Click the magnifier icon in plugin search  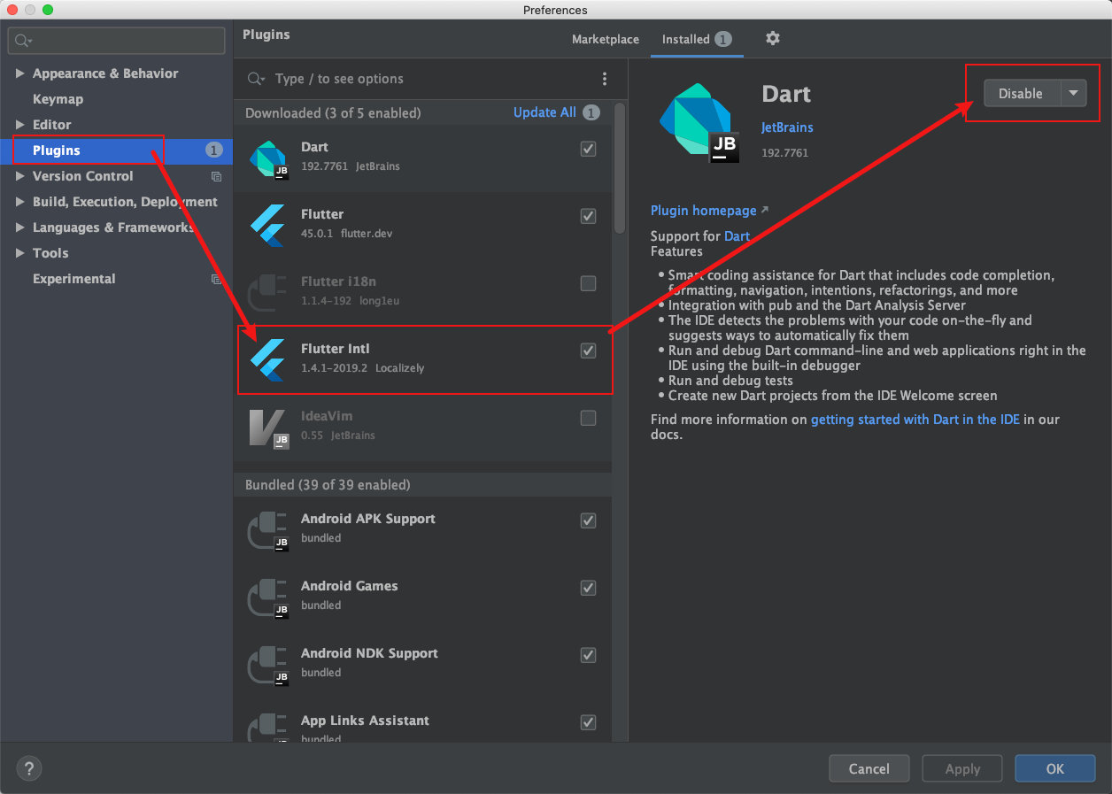coord(256,79)
